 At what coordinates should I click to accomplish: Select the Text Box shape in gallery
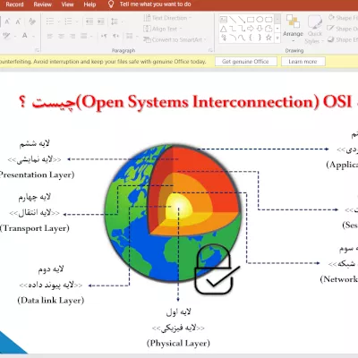click(223, 20)
